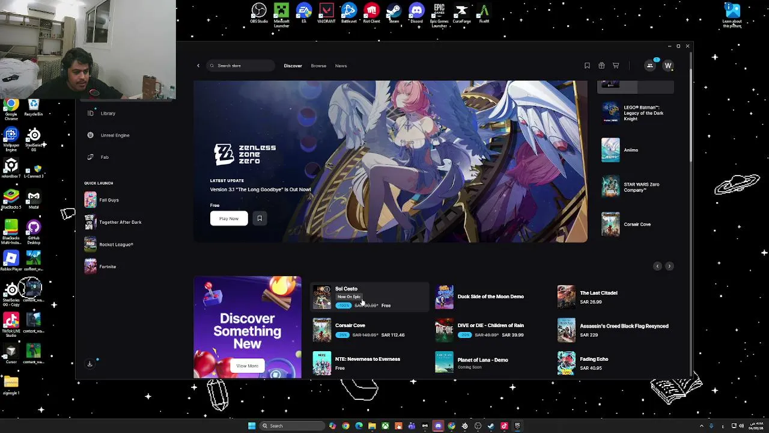Open the Fading Echo listing
Viewport: 769px width, 433px height.
coord(614,363)
